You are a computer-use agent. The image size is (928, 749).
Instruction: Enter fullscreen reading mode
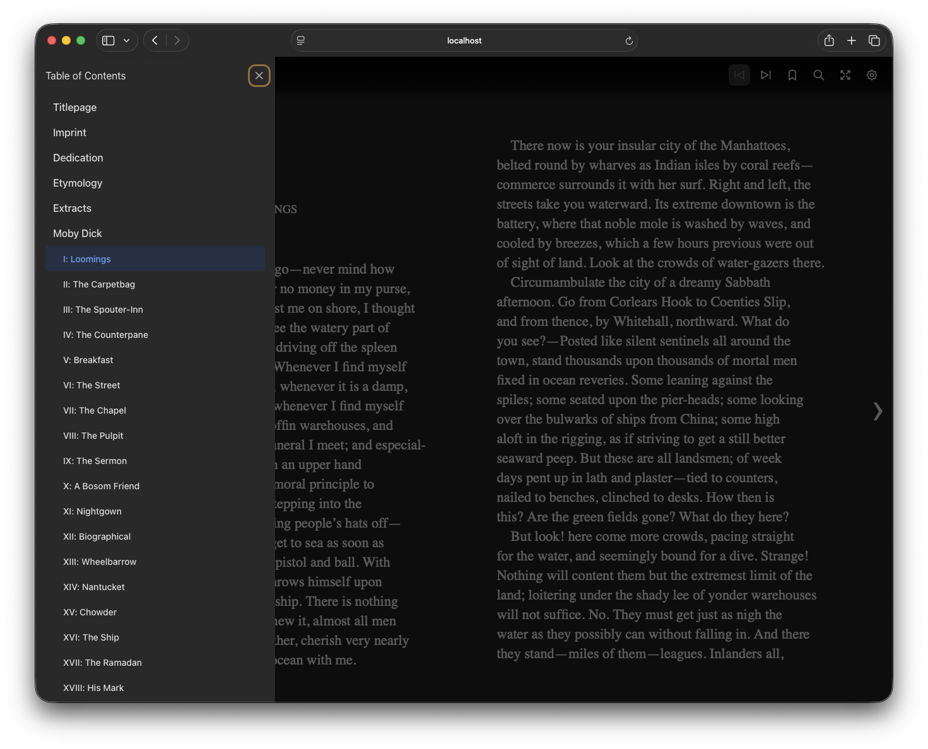(x=845, y=74)
